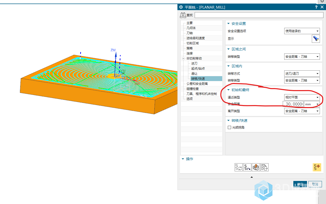Screen dimensions: 326x204
Task: Click the dialog settings gear icon
Action: (x=181, y=7)
